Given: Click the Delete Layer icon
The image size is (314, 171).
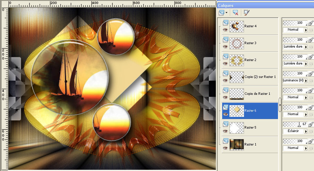Looking at the screenshot, I should [x=236, y=13].
